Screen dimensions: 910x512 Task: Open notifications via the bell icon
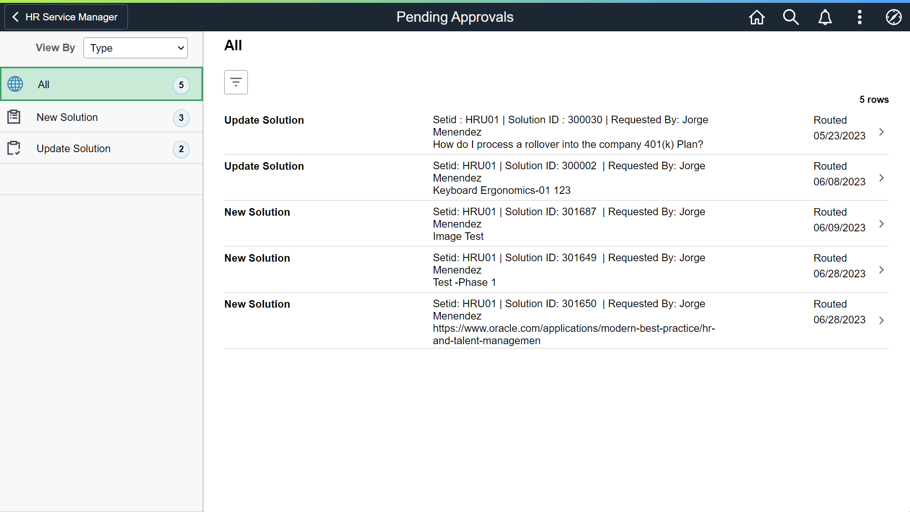(825, 17)
